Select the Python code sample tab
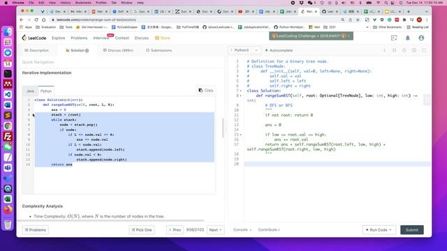 click(46, 91)
